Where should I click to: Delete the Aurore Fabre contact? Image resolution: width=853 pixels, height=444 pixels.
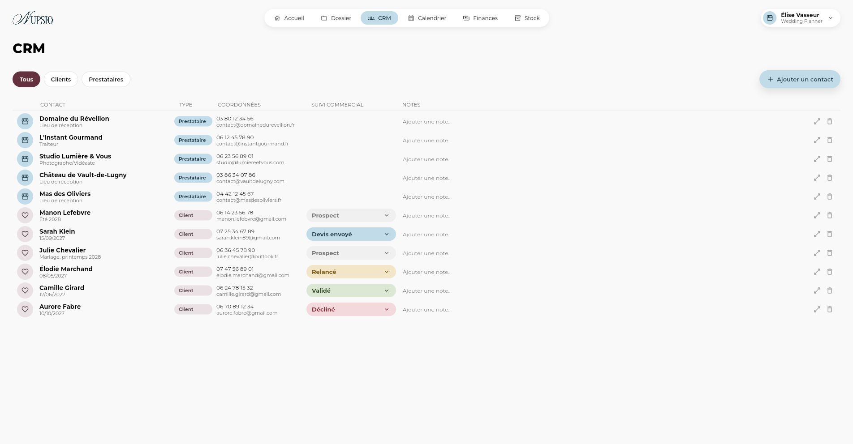830,309
